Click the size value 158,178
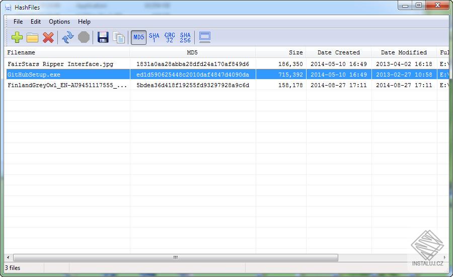The image size is (453, 277). (x=290, y=85)
